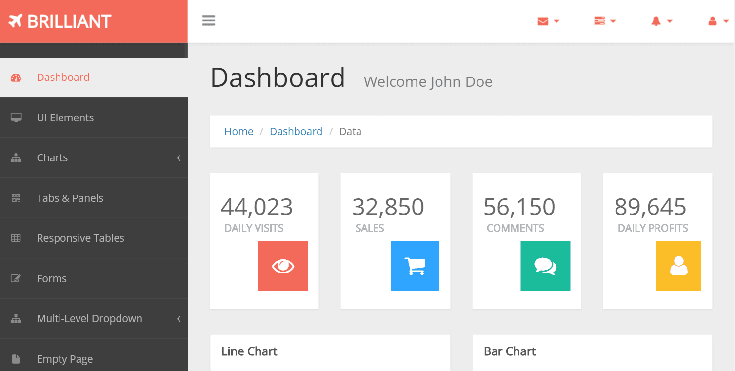Screen dimensions: 735x371
Task: Click the Dashboard gauge icon in sidebar
Action: coord(16,78)
